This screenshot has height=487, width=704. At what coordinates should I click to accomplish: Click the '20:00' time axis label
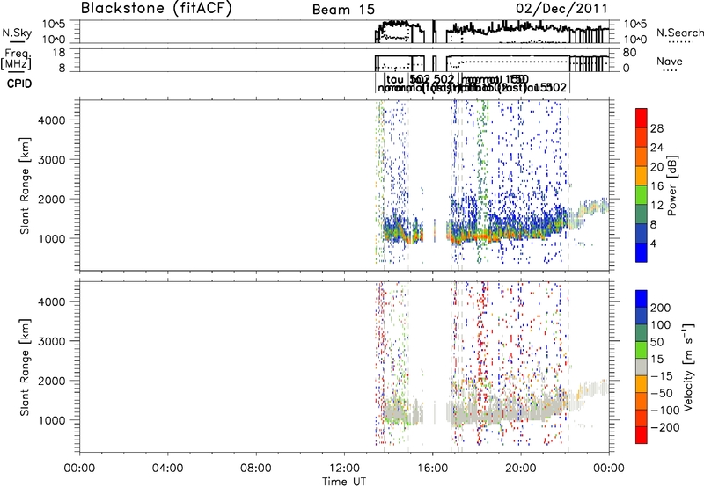tap(520, 469)
